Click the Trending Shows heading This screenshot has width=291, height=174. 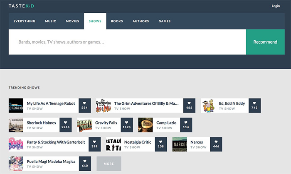pyautogui.click(x=24, y=88)
